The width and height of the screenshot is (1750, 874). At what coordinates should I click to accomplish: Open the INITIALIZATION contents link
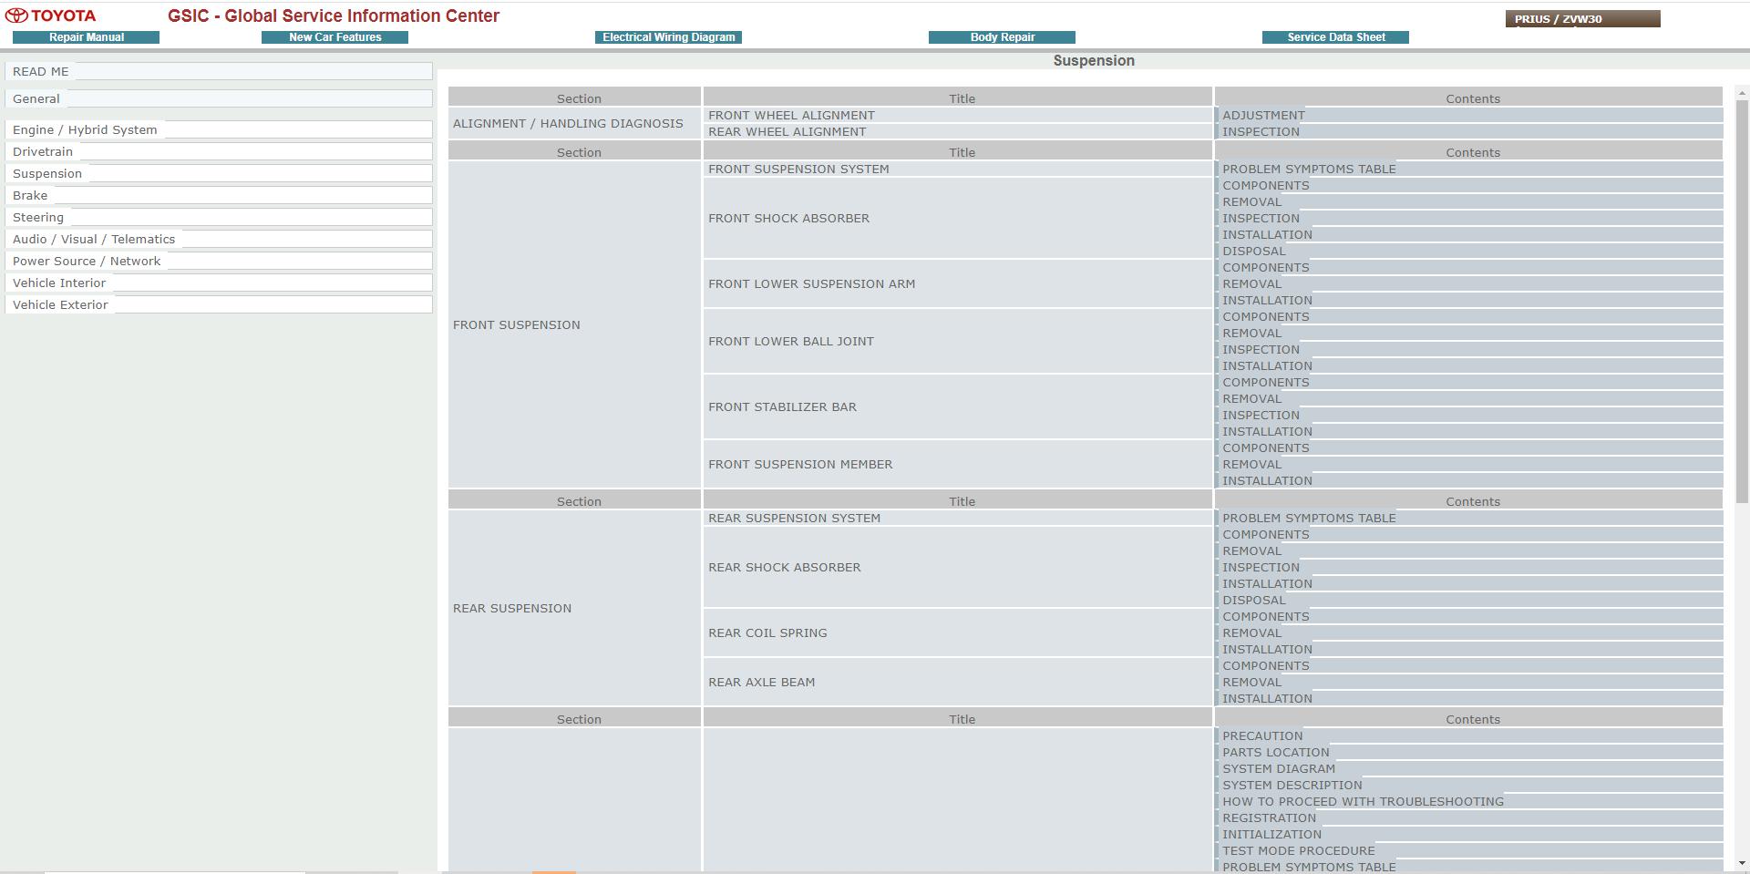(1271, 834)
